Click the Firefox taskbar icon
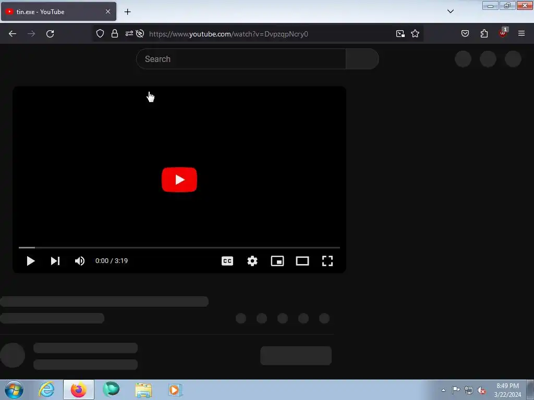 79,390
